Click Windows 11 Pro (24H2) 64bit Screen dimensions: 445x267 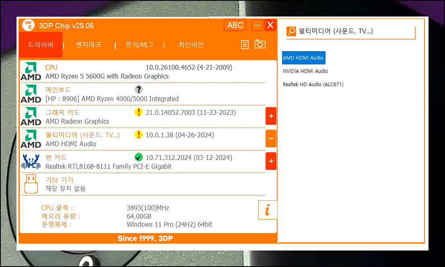coord(169,224)
